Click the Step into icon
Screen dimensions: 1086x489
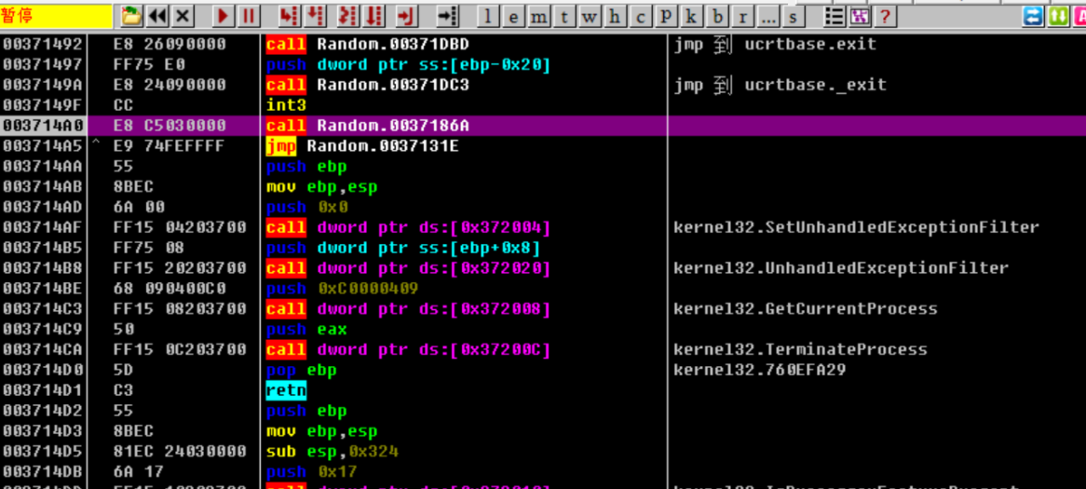coord(289,16)
